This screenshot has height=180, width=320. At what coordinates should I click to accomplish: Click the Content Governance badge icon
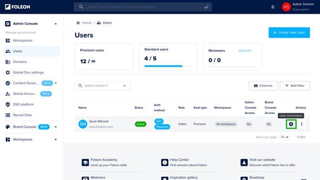click(x=8, y=83)
